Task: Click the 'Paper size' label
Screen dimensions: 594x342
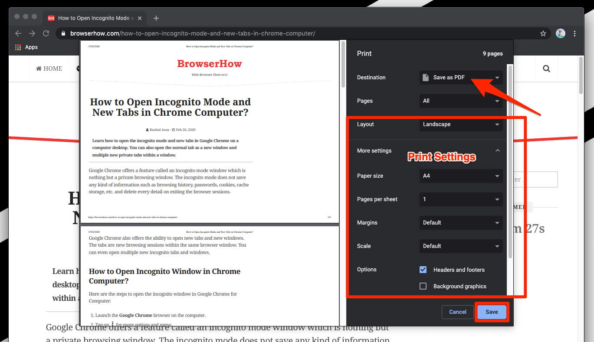Action: (x=370, y=176)
